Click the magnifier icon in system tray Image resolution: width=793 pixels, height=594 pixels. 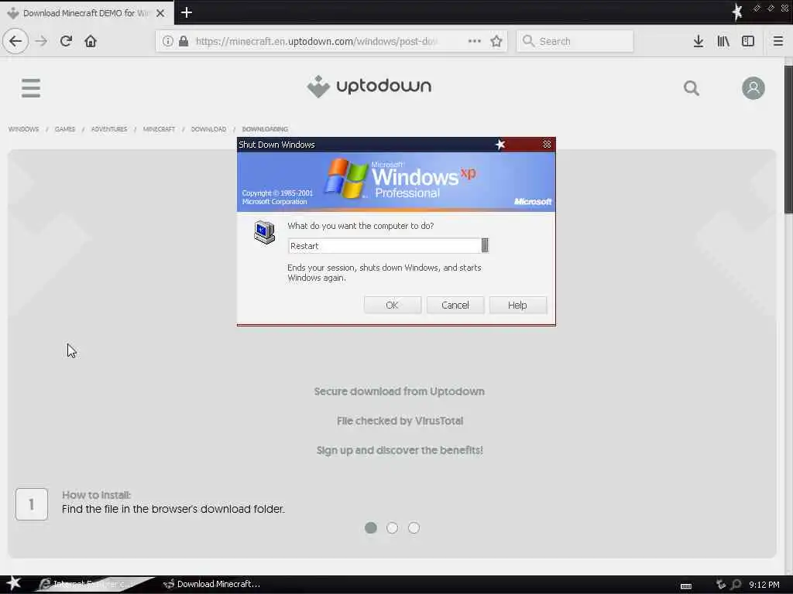click(x=736, y=585)
